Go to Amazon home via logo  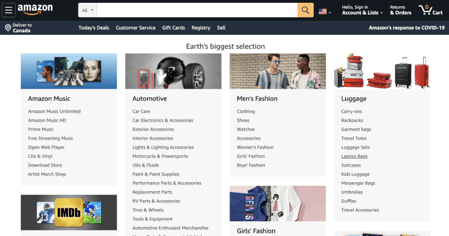pyautogui.click(x=35, y=10)
